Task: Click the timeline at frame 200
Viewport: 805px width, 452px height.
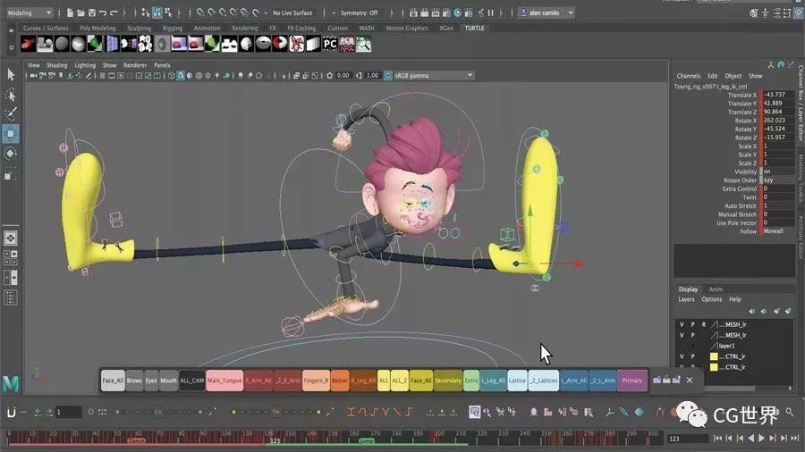Action: click(439, 437)
